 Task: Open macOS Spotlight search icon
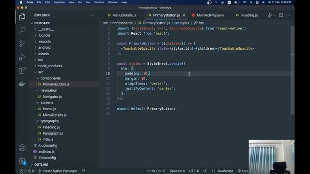point(251,2)
